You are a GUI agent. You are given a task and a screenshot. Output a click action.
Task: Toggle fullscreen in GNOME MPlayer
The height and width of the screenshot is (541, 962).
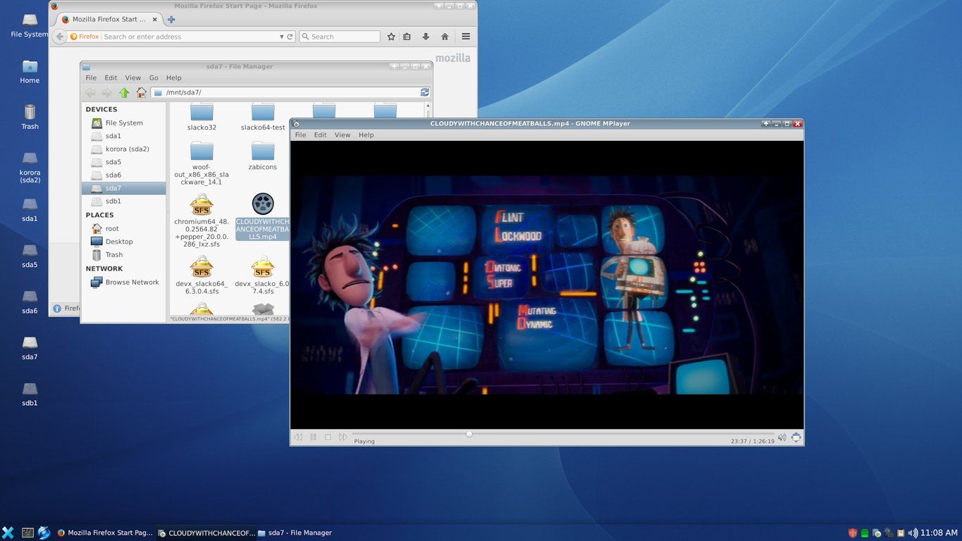click(x=796, y=437)
